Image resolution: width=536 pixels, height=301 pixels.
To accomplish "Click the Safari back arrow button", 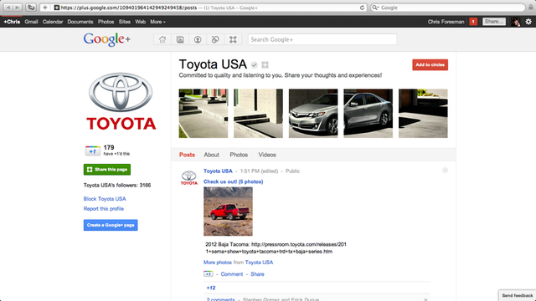I will (8, 8).
